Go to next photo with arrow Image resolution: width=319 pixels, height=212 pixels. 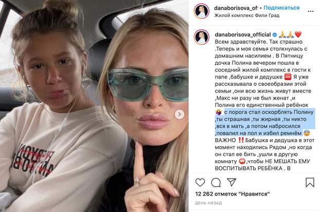click(x=180, y=114)
